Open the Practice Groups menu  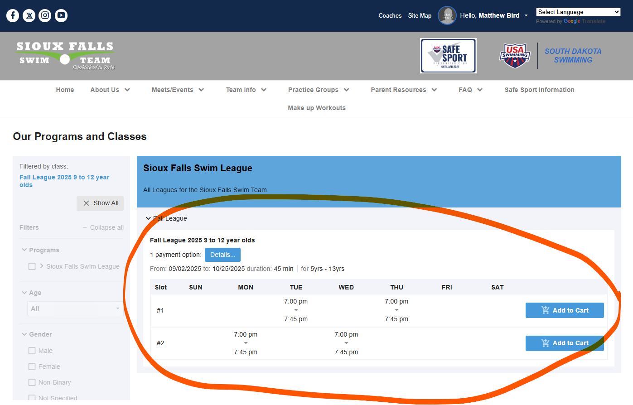point(319,90)
